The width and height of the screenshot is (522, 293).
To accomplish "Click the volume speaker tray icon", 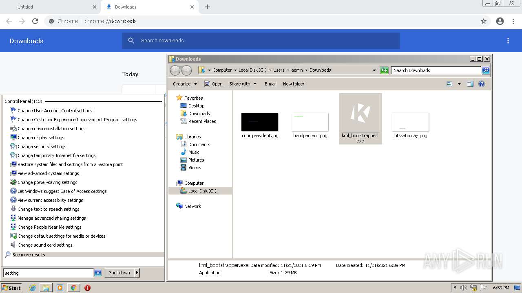I will (464, 288).
